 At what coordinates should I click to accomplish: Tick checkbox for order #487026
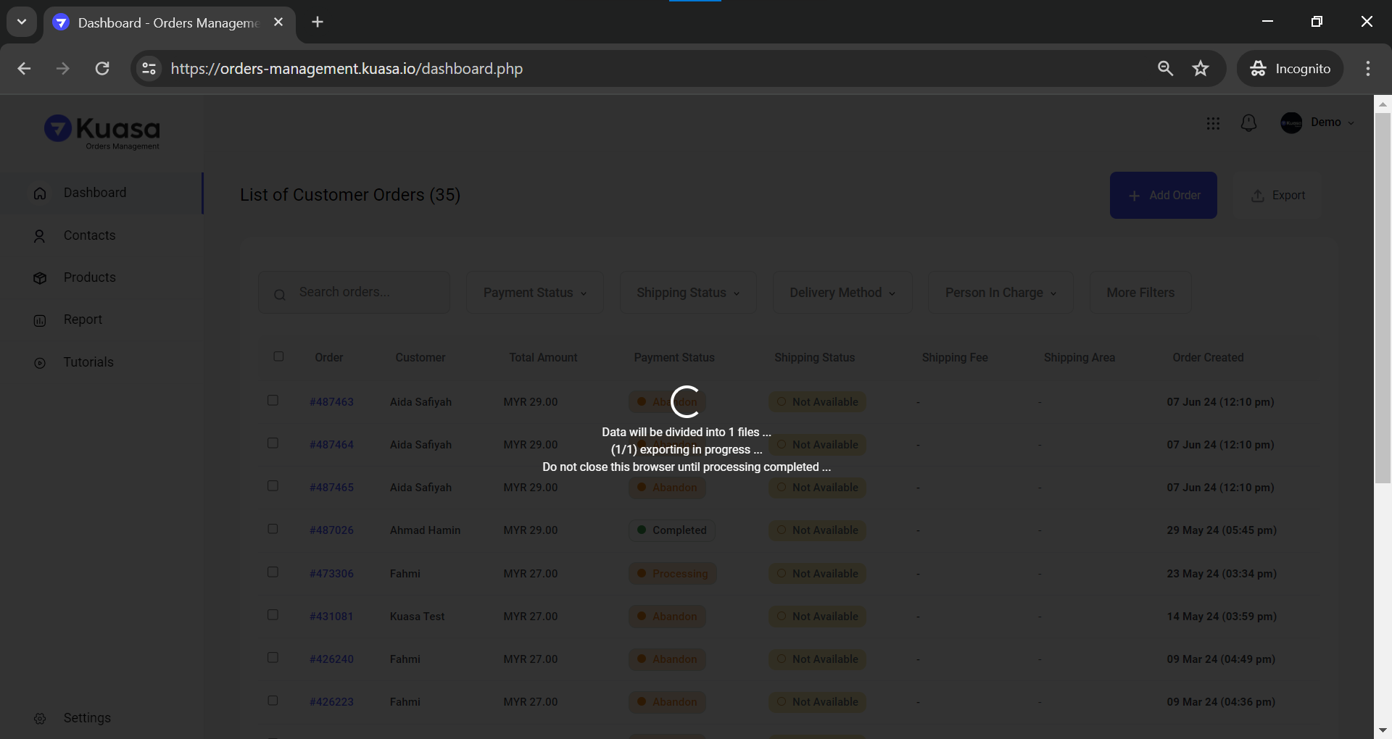coord(273,529)
